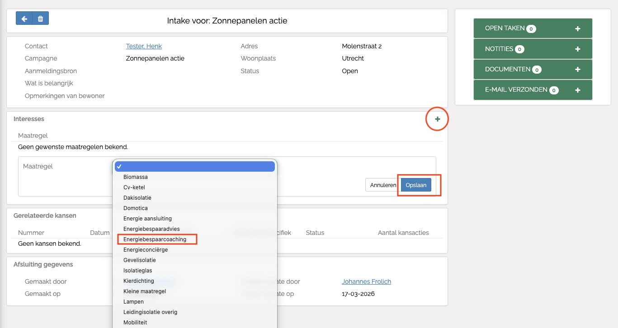Pick the Dakisolatie option
The height and width of the screenshot is (328, 618).
[137, 198]
